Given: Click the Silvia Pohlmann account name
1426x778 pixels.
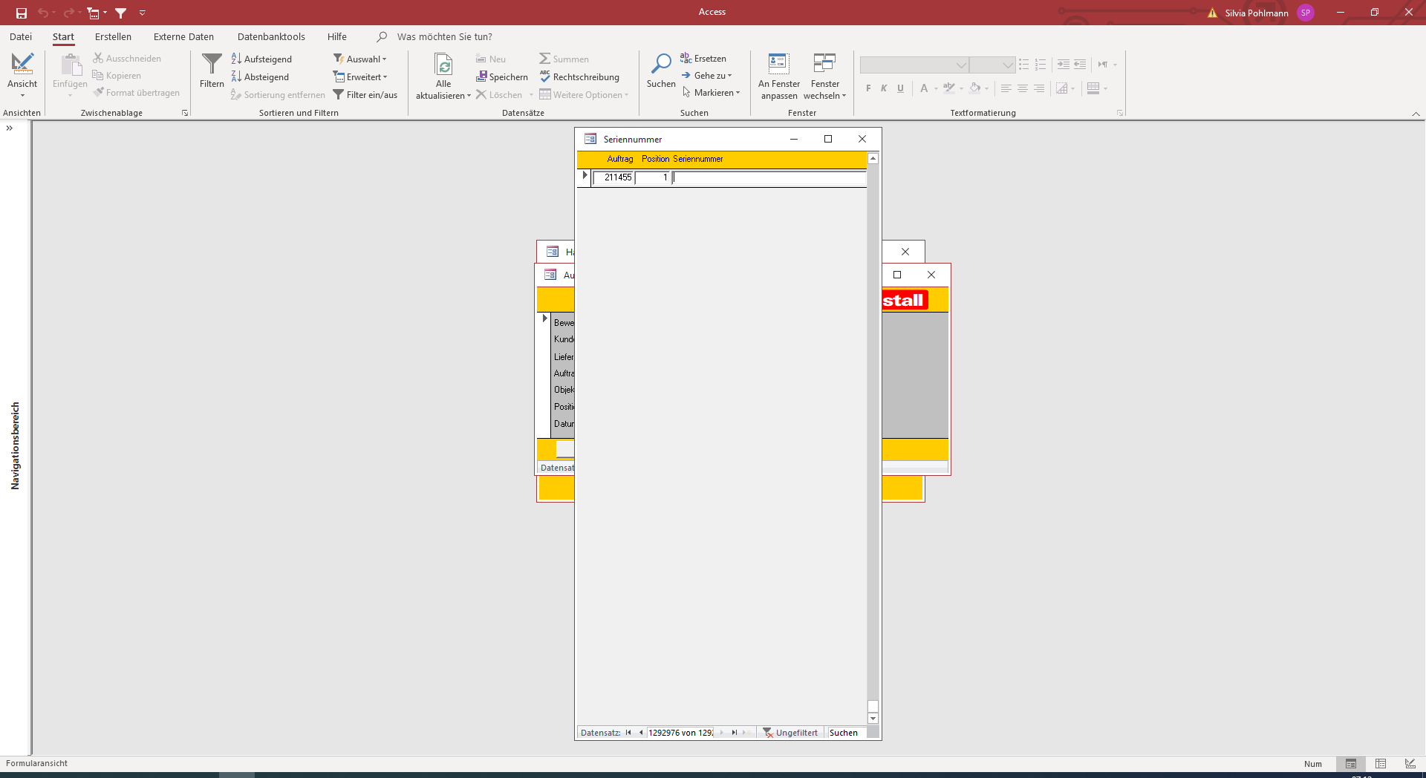Looking at the screenshot, I should coord(1257,13).
